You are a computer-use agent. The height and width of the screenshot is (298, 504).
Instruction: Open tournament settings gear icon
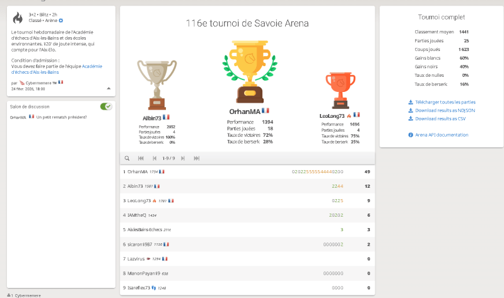(x=61, y=20)
